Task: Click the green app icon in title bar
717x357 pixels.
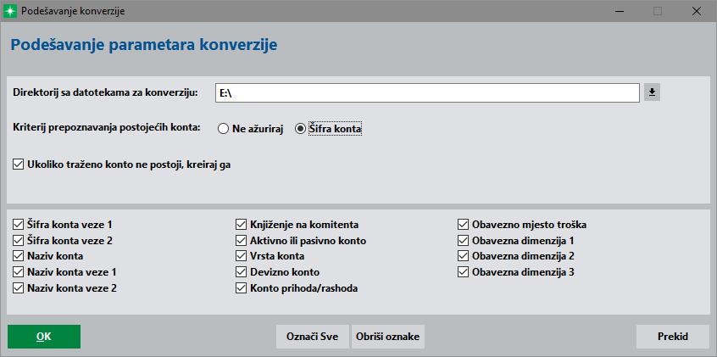Action: [10, 11]
